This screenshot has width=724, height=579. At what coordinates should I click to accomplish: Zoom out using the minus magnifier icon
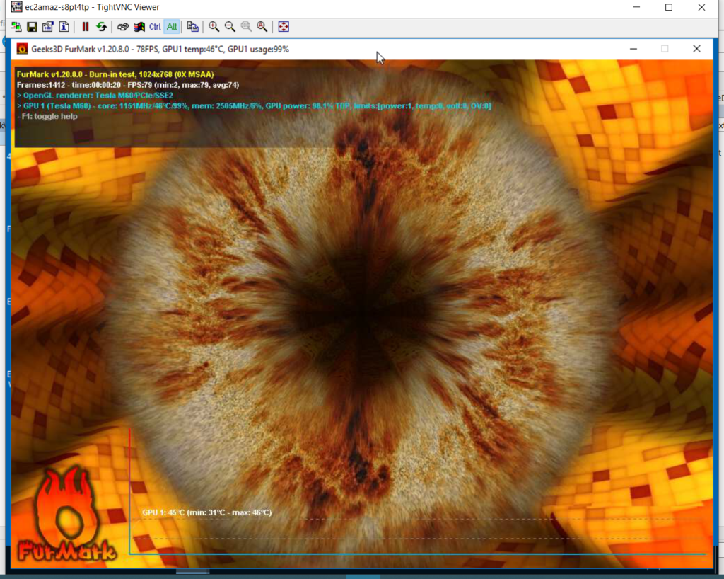tap(230, 27)
